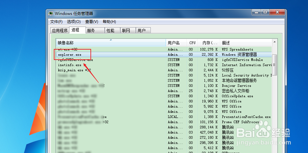Click the 本地会话管理器服务 description
Screen dimensions: 308x153
pyautogui.click(x=239, y=80)
